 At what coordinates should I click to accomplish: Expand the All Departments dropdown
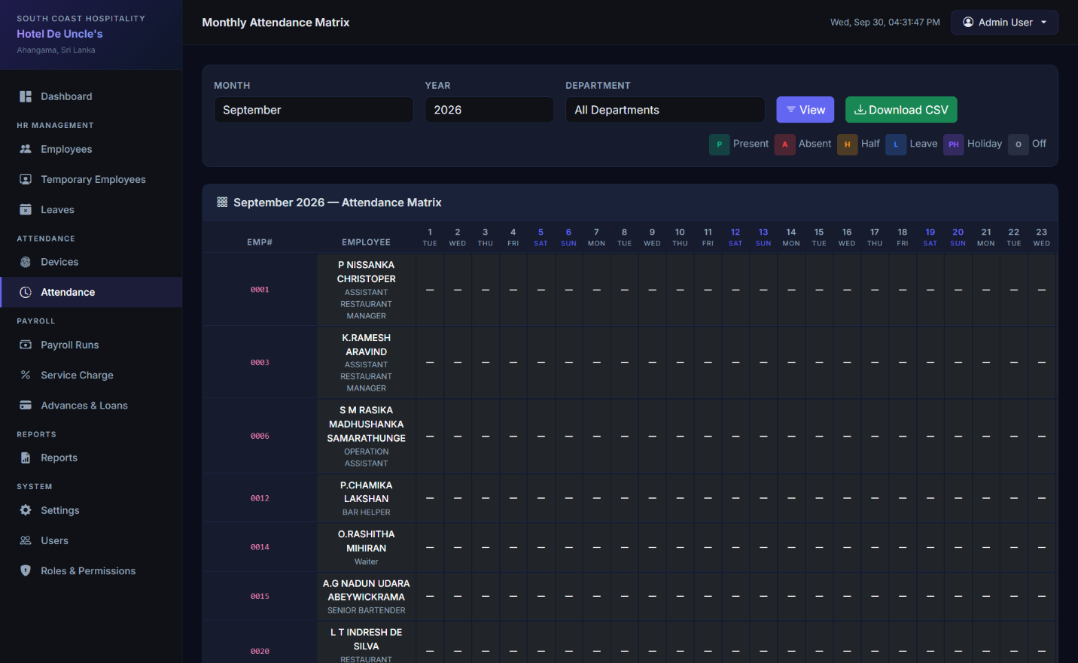(x=665, y=110)
